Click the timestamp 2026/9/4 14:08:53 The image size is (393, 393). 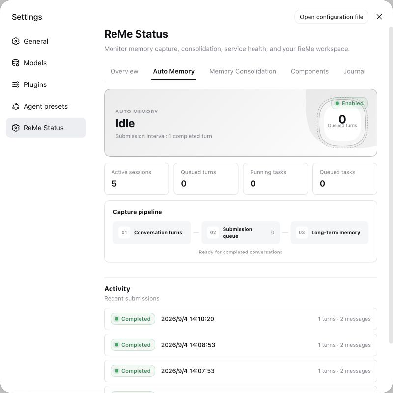188,345
